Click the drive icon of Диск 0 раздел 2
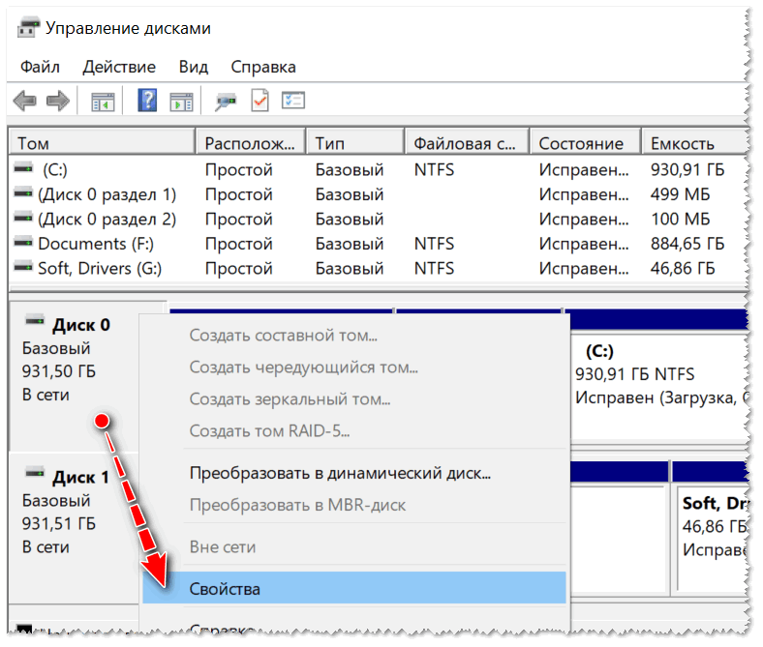 [23, 219]
